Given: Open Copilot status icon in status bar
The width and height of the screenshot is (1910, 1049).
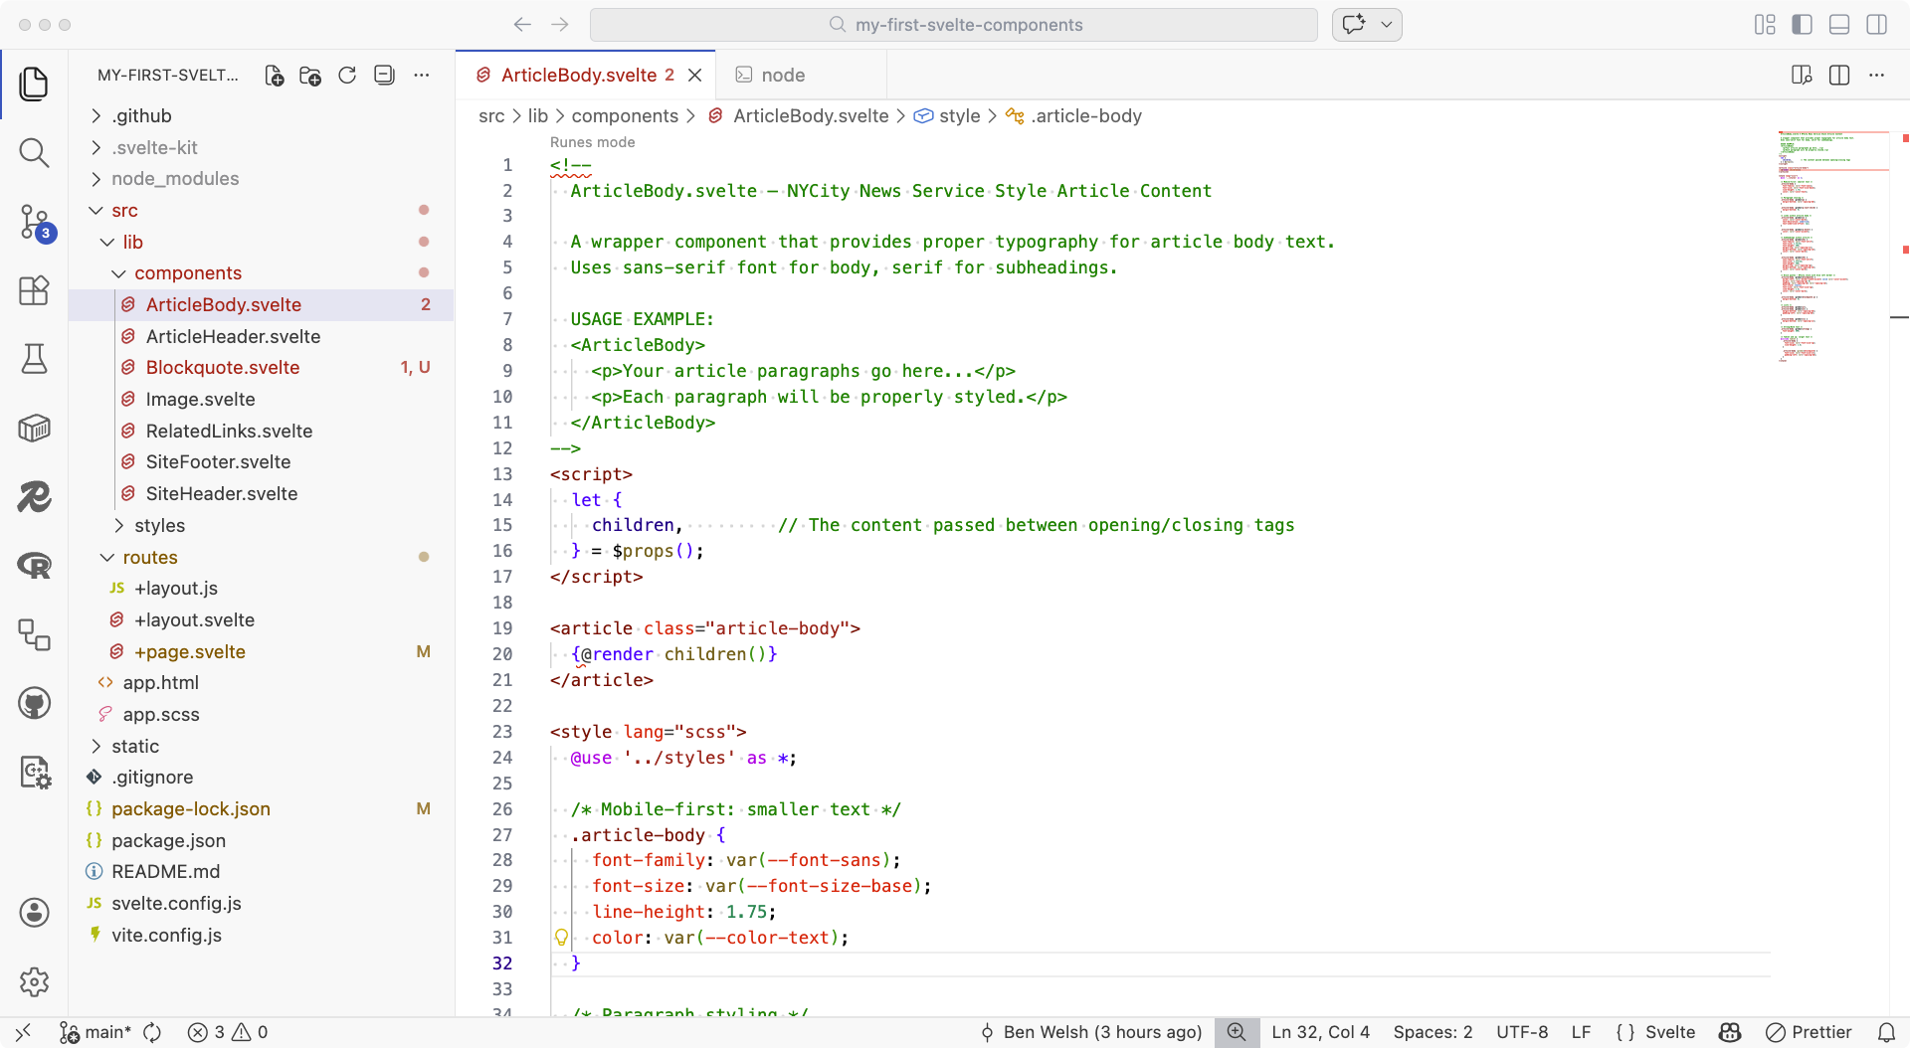Looking at the screenshot, I should [x=1731, y=1033].
